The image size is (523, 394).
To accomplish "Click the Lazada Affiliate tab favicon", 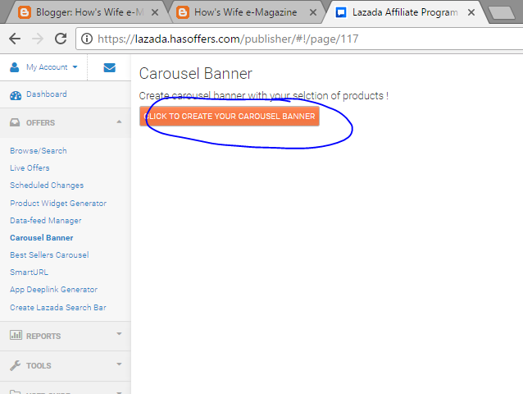I will tap(340, 12).
